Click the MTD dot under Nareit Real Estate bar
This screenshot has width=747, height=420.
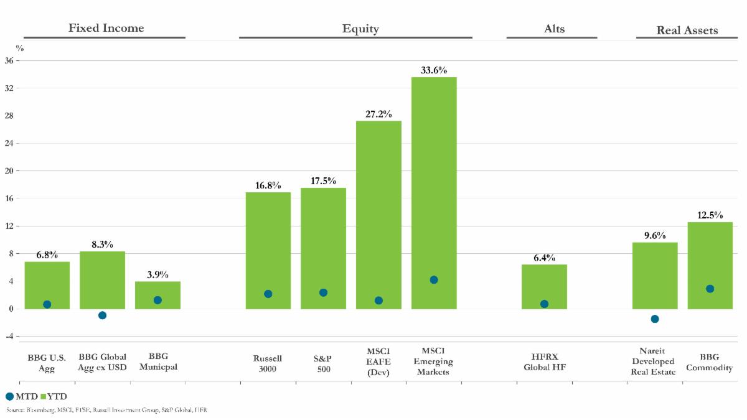(x=654, y=319)
